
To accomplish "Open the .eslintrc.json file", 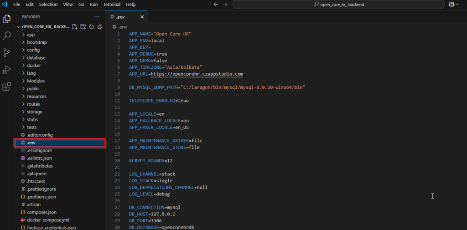I will pyautogui.click(x=60, y=158).
